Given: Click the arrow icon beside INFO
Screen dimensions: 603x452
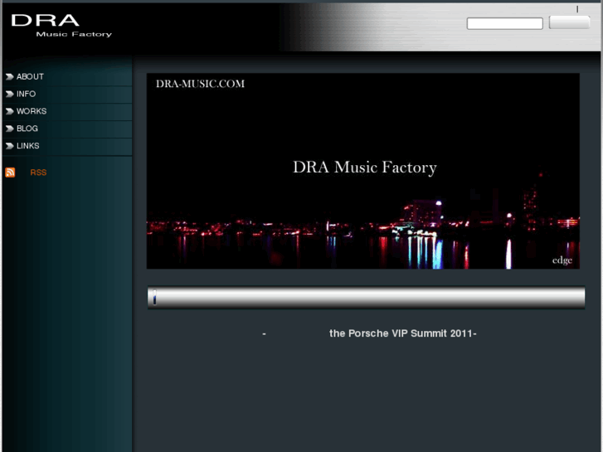Looking at the screenshot, I should pos(10,95).
